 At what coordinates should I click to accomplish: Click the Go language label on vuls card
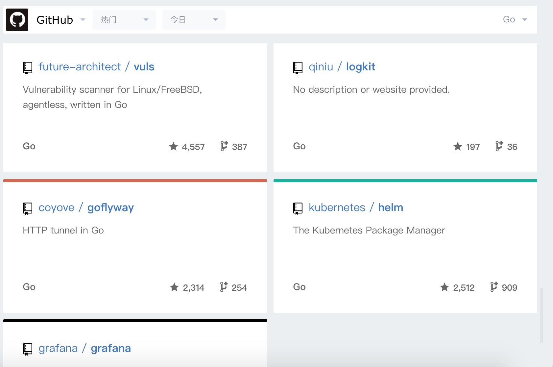click(x=29, y=146)
